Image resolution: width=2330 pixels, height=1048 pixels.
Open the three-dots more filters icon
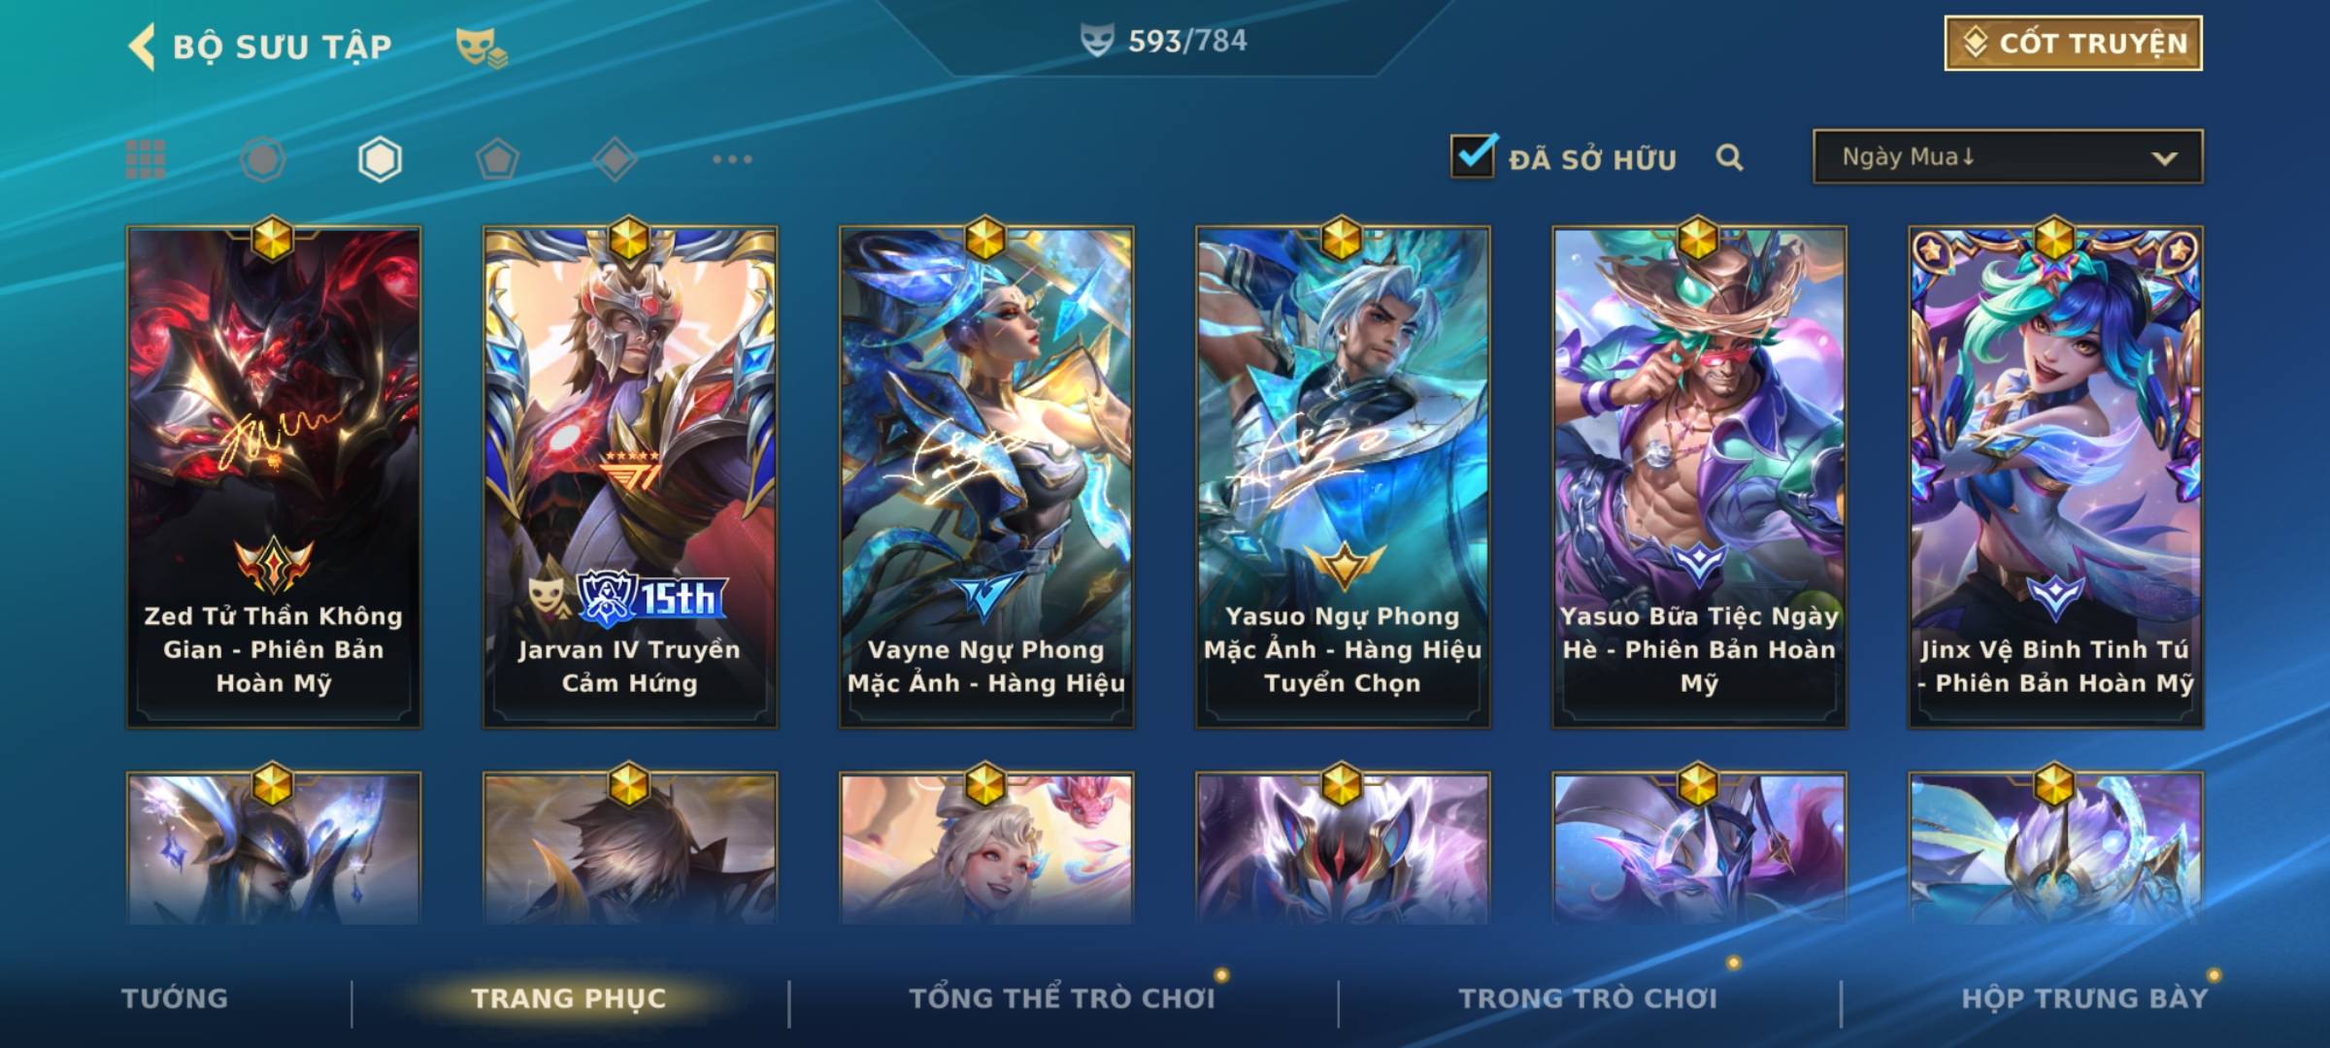click(x=732, y=159)
